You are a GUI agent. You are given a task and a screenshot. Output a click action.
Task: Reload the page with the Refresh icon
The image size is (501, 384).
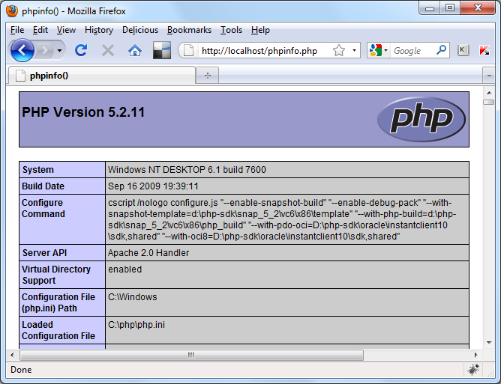[81, 50]
